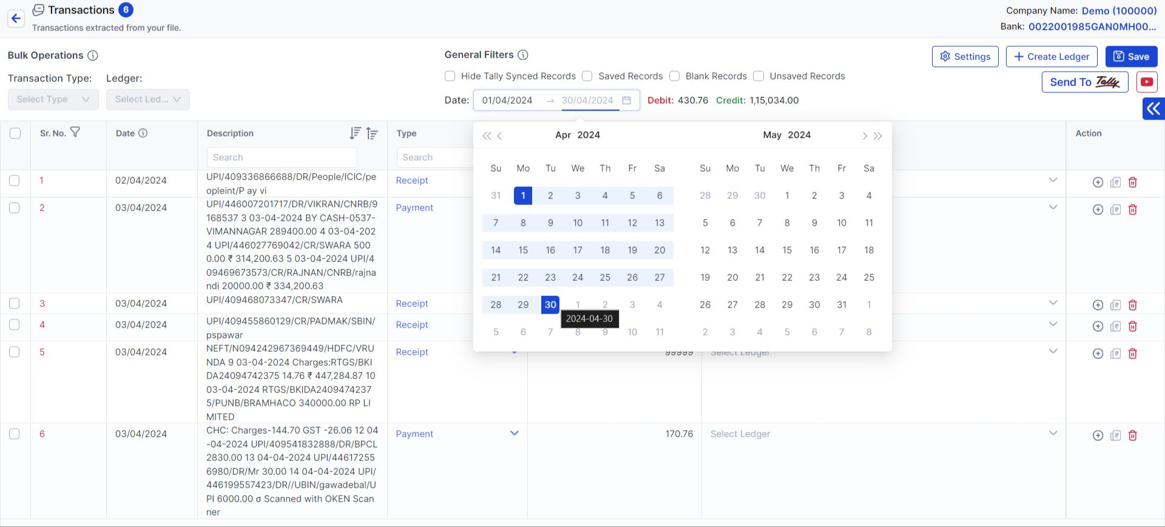Sort Description column descending

click(x=356, y=133)
